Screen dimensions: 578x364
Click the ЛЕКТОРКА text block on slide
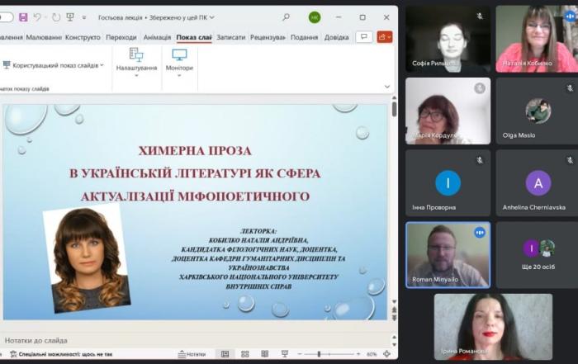258,258
